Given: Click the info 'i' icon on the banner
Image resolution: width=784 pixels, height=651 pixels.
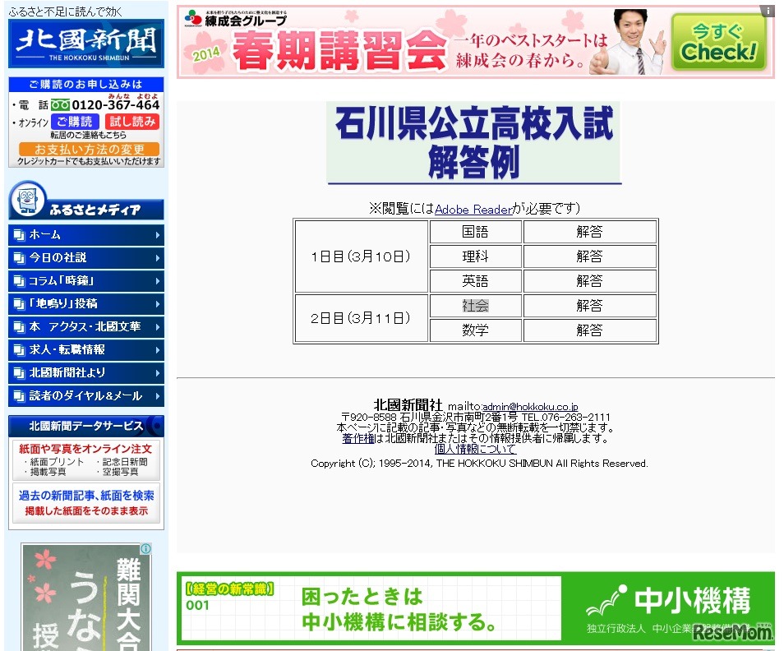Looking at the screenshot, I should [768, 10].
